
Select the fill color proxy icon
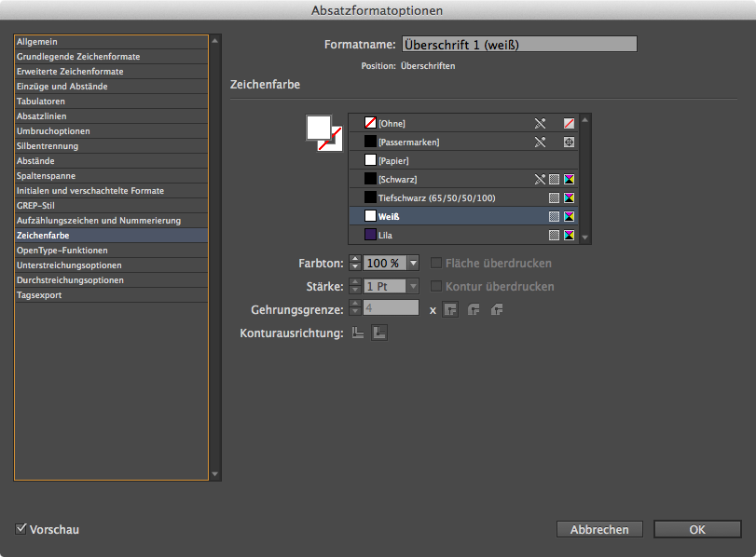(x=319, y=128)
